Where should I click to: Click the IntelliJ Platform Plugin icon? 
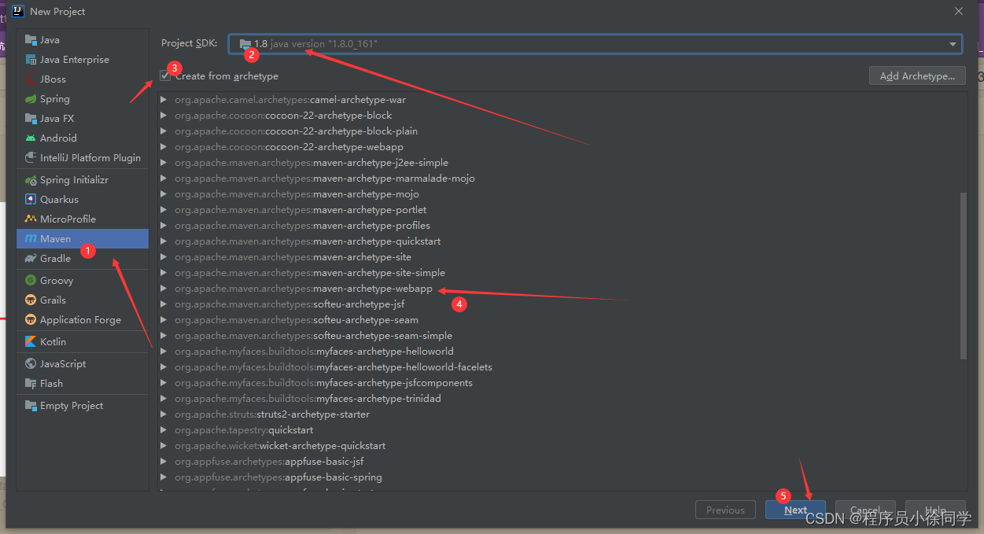pyautogui.click(x=31, y=158)
